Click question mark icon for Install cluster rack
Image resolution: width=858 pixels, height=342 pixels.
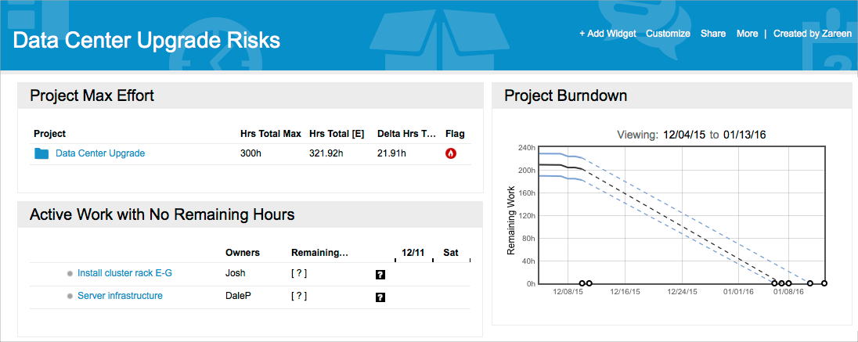(x=380, y=274)
